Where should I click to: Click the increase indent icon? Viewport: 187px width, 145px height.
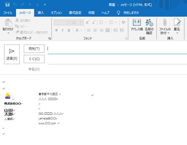click(x=122, y=30)
